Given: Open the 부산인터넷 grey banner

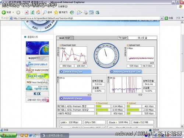Looking at the screenshot, I should click(x=37, y=58).
